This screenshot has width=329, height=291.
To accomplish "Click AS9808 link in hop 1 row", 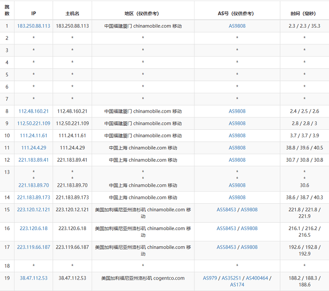I will pos(237,26).
